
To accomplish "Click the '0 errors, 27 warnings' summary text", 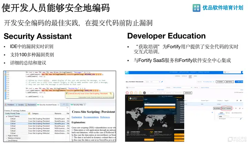I will click(x=15, y=111).
